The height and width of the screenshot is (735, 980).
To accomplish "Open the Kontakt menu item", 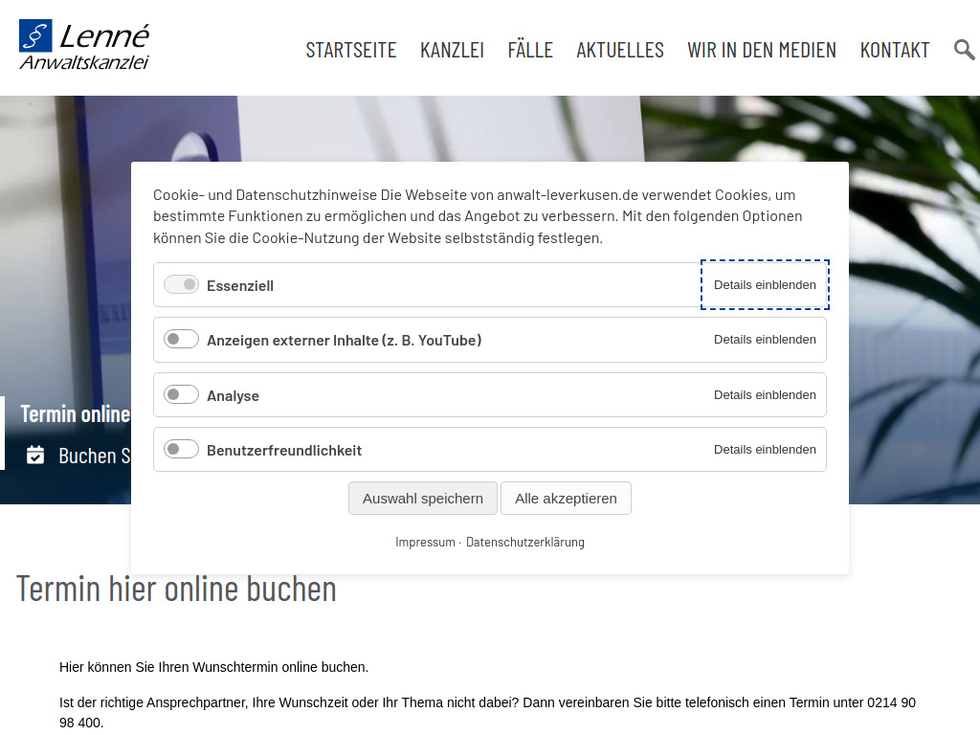I will 895,50.
